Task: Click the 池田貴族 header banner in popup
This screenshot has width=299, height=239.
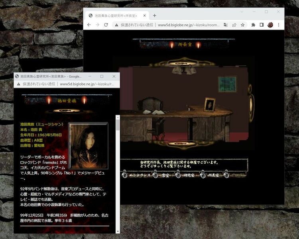Action: (67, 100)
